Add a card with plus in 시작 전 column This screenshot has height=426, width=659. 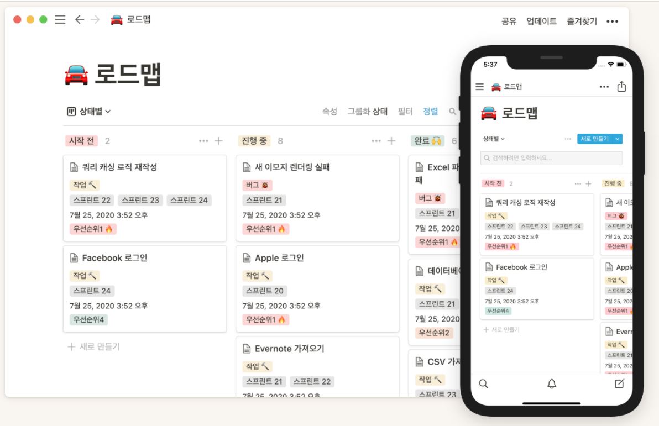tap(218, 141)
